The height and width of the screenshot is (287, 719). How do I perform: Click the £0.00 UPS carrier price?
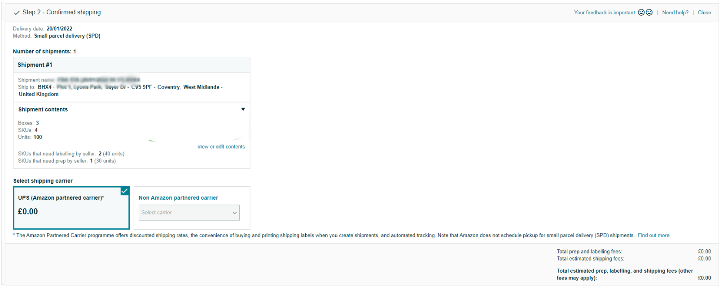(x=28, y=212)
